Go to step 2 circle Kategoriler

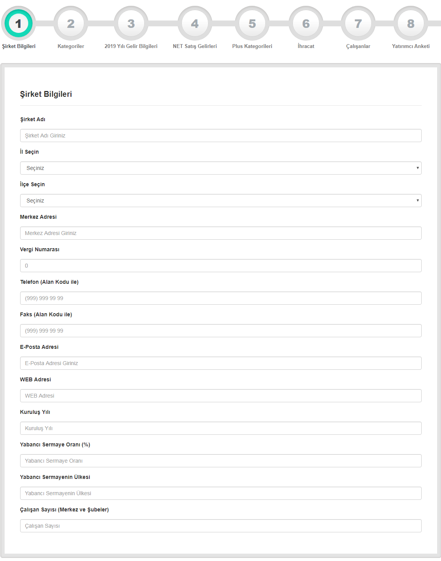[71, 24]
